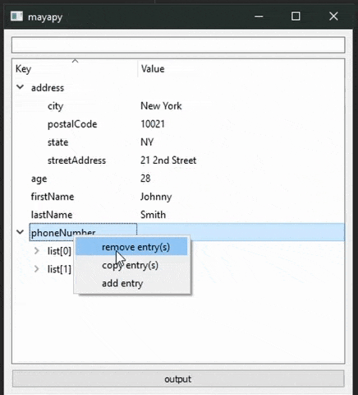Select the address key row
Viewport: 358px width, 395px height.
[x=48, y=88]
